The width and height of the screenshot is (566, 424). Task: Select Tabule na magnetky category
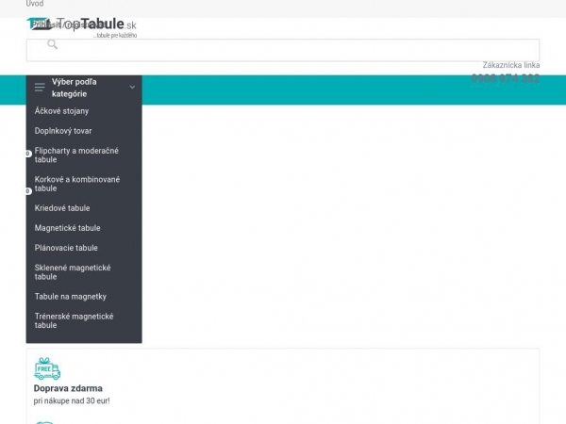point(71,296)
